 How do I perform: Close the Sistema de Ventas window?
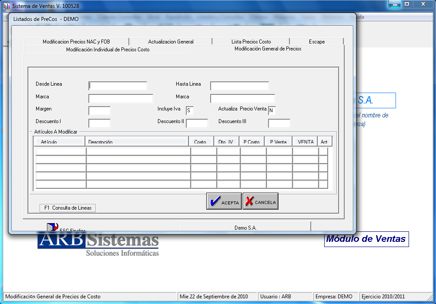point(423,4)
